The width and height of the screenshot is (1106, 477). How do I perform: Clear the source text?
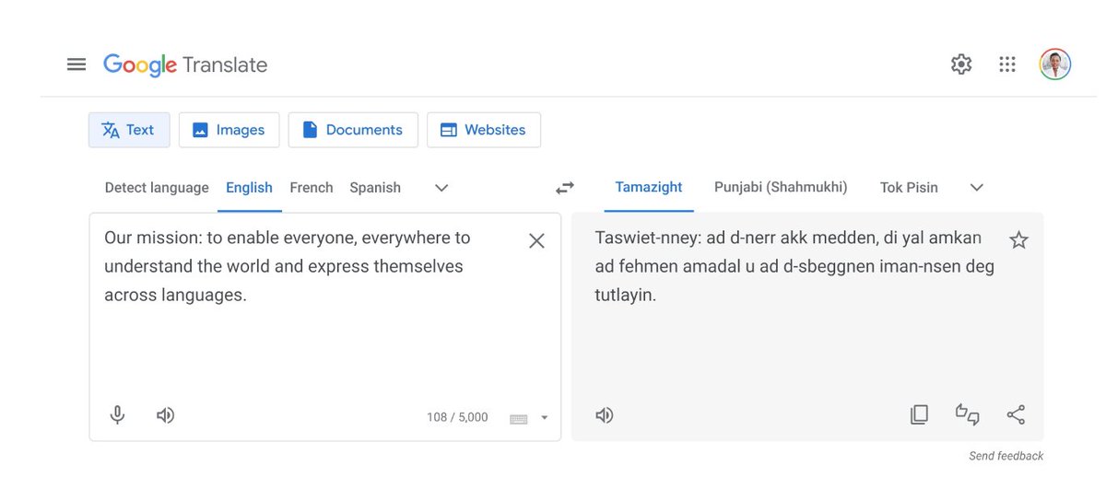pos(536,241)
